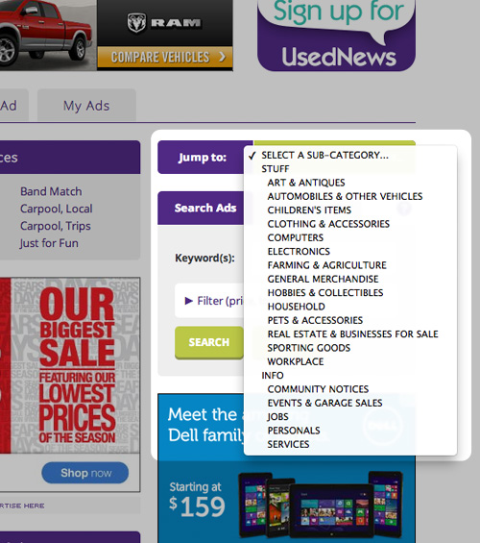This screenshot has width=480, height=543.
Task: Open the Band Match link
Action: [51, 191]
